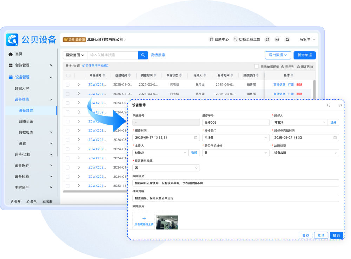Sort by 完结时间 column arrows
The height and width of the screenshot is (259, 351).
point(155,75)
